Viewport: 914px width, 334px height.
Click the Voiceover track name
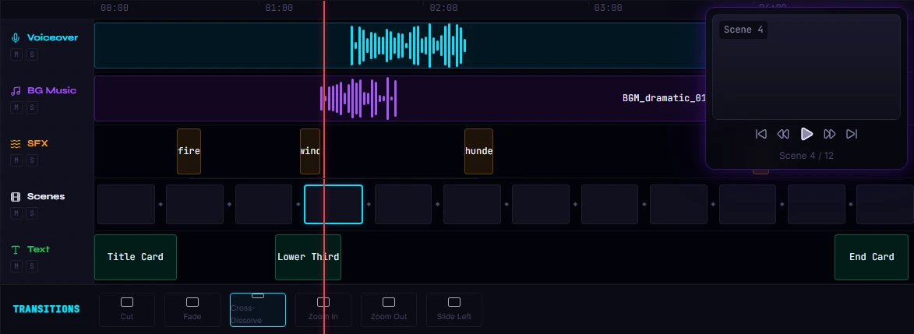click(52, 38)
